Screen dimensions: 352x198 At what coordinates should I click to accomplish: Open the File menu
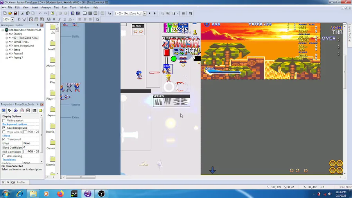click(x=10, y=7)
